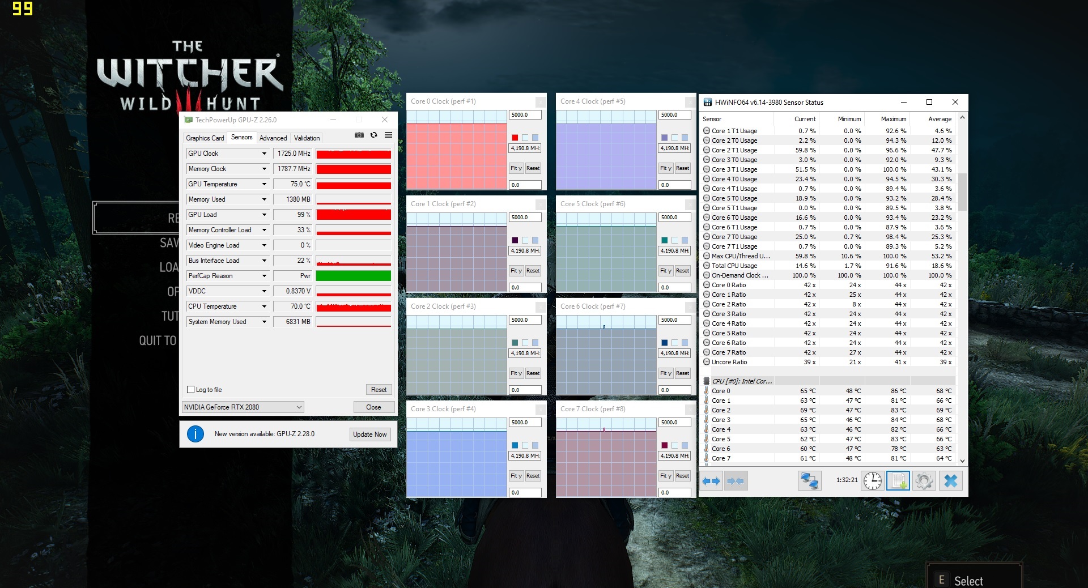Click the circle icon beside On-Demand Clock

(707, 275)
